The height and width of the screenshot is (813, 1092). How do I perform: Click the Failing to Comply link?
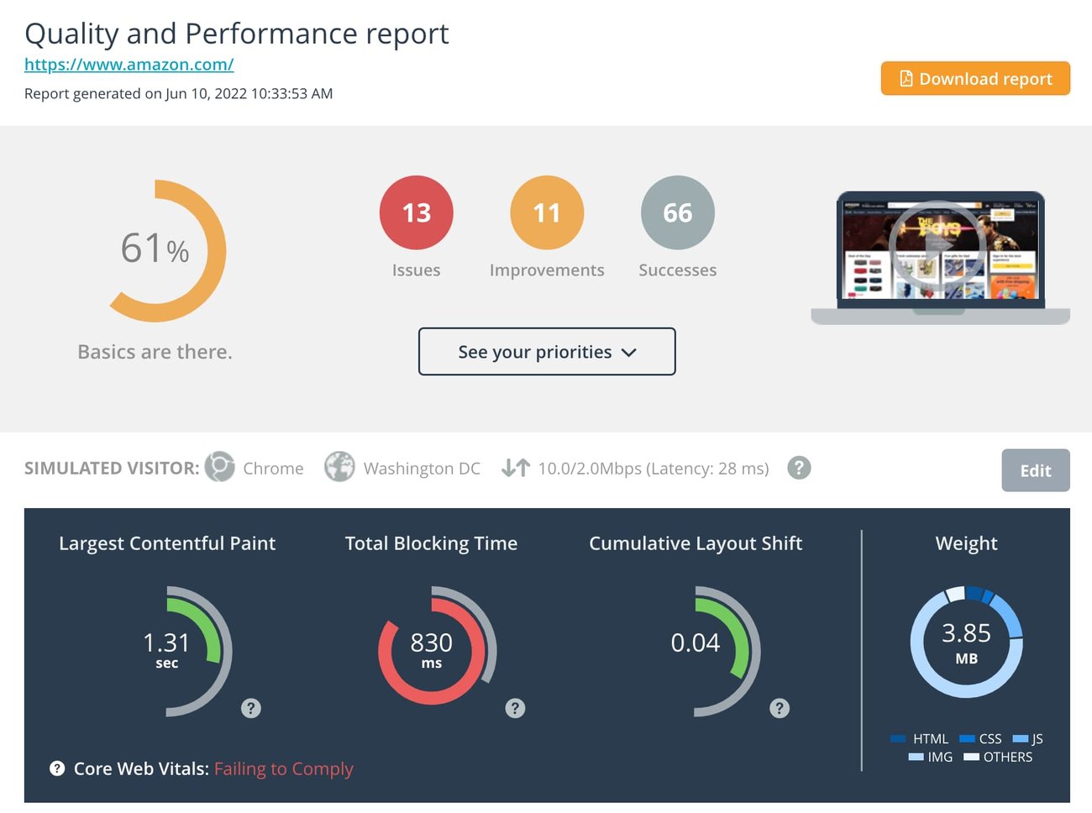(284, 768)
